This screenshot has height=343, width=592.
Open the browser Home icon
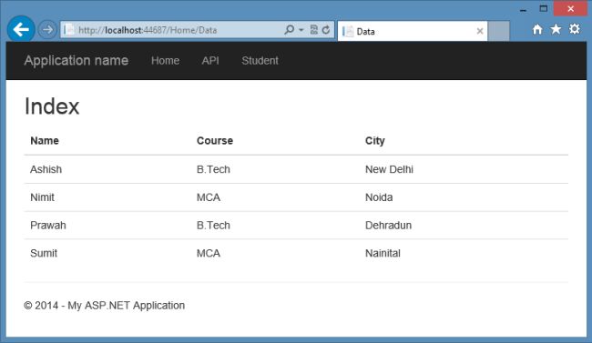537,29
